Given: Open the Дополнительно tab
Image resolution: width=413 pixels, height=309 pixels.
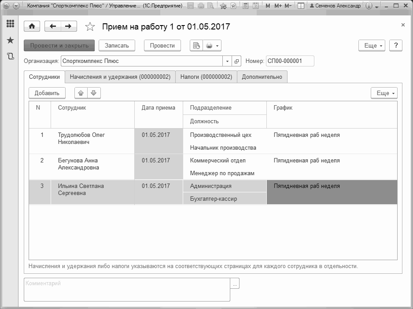Looking at the screenshot, I should [x=262, y=77].
